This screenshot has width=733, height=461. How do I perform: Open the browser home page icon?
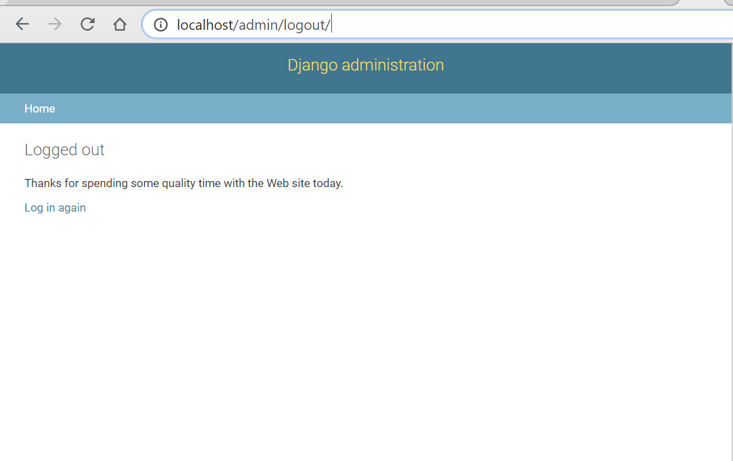click(120, 24)
